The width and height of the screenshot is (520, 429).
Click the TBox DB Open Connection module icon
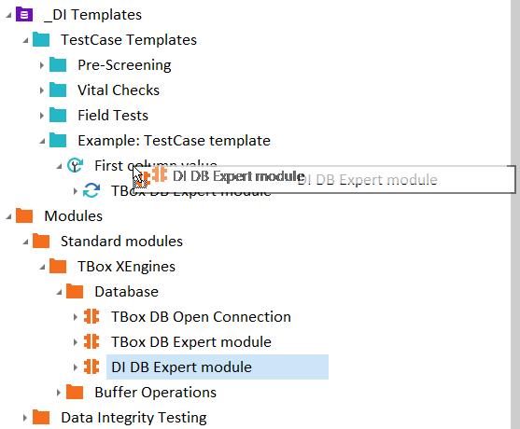[x=91, y=316]
